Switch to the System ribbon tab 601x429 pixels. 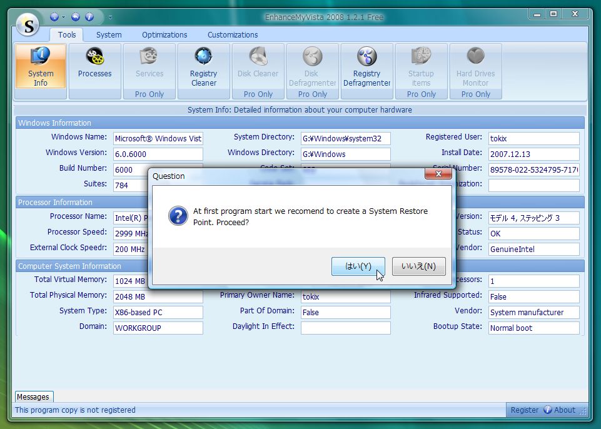[x=109, y=34]
